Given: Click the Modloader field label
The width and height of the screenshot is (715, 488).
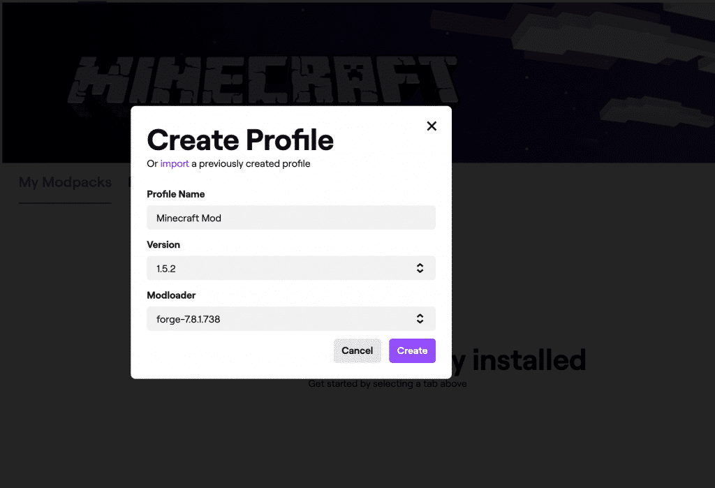Looking at the screenshot, I should click(171, 295).
